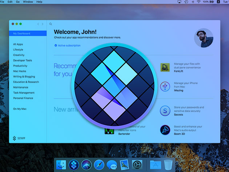Go back with the left chevron
This screenshot has height=172, width=229.
(38, 24)
